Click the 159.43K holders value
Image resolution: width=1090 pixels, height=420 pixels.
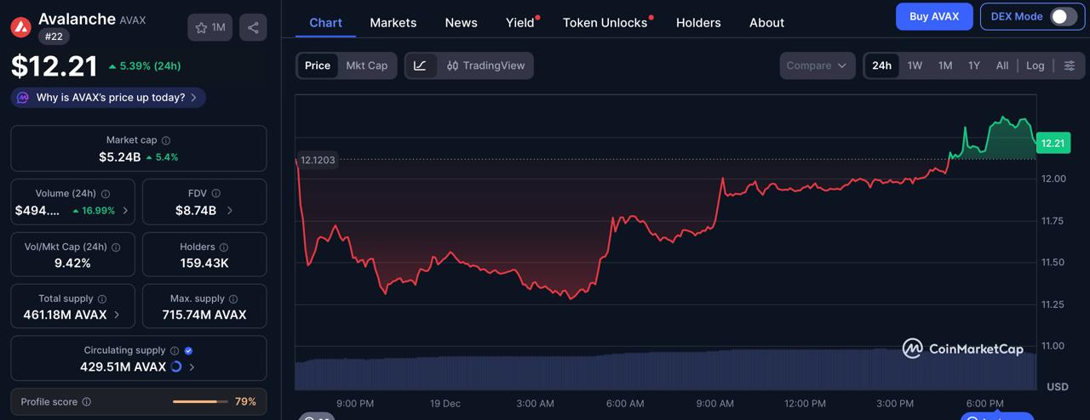[x=204, y=264]
